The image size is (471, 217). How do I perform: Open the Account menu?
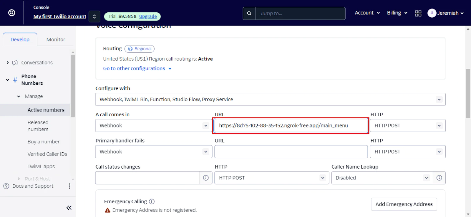click(367, 13)
